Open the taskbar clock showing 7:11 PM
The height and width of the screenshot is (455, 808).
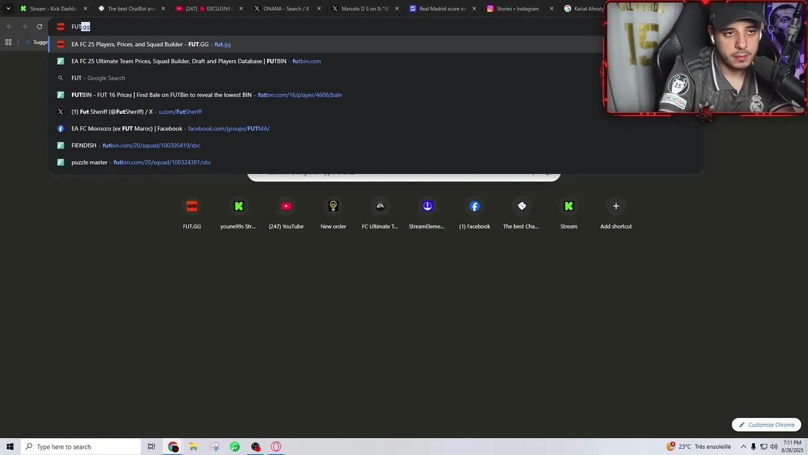tap(792, 447)
